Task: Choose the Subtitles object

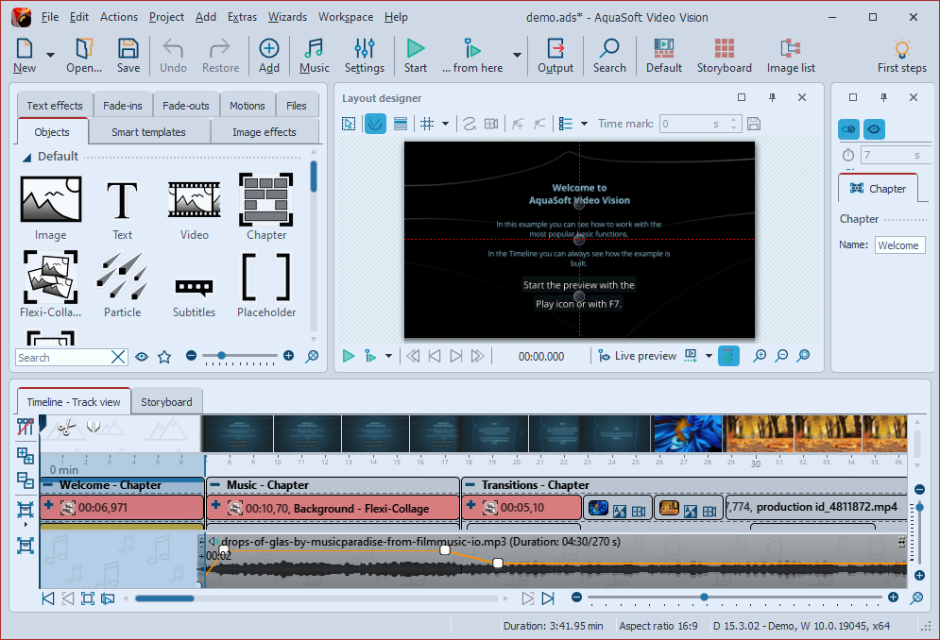Action: tap(195, 296)
